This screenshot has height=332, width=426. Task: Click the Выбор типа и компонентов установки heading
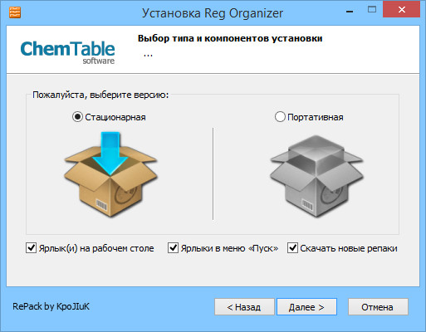[230, 38]
